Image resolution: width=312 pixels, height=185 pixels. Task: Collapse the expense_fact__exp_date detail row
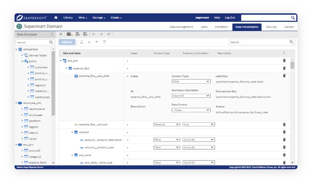[x=128, y=76]
